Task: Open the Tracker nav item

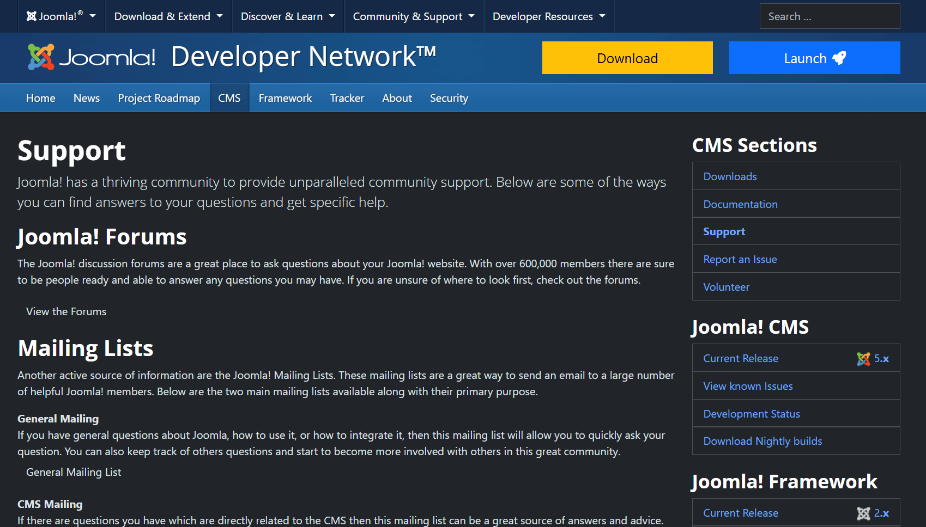Action: pos(347,98)
